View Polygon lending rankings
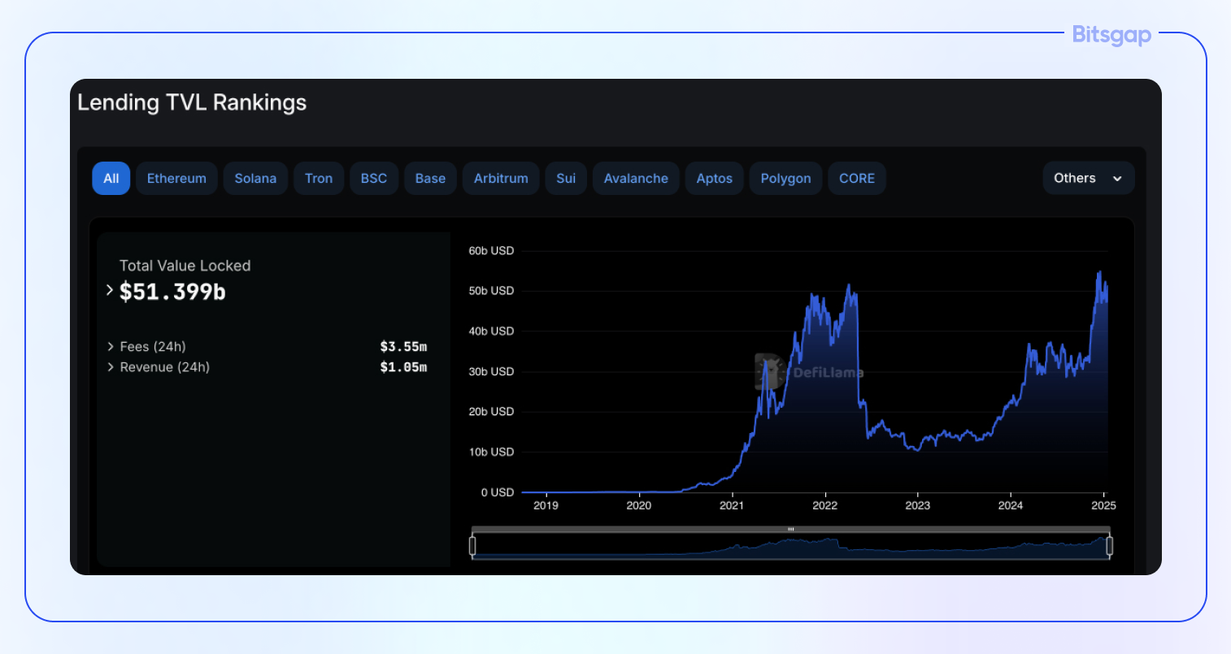Image resolution: width=1231 pixels, height=654 pixels. click(785, 179)
